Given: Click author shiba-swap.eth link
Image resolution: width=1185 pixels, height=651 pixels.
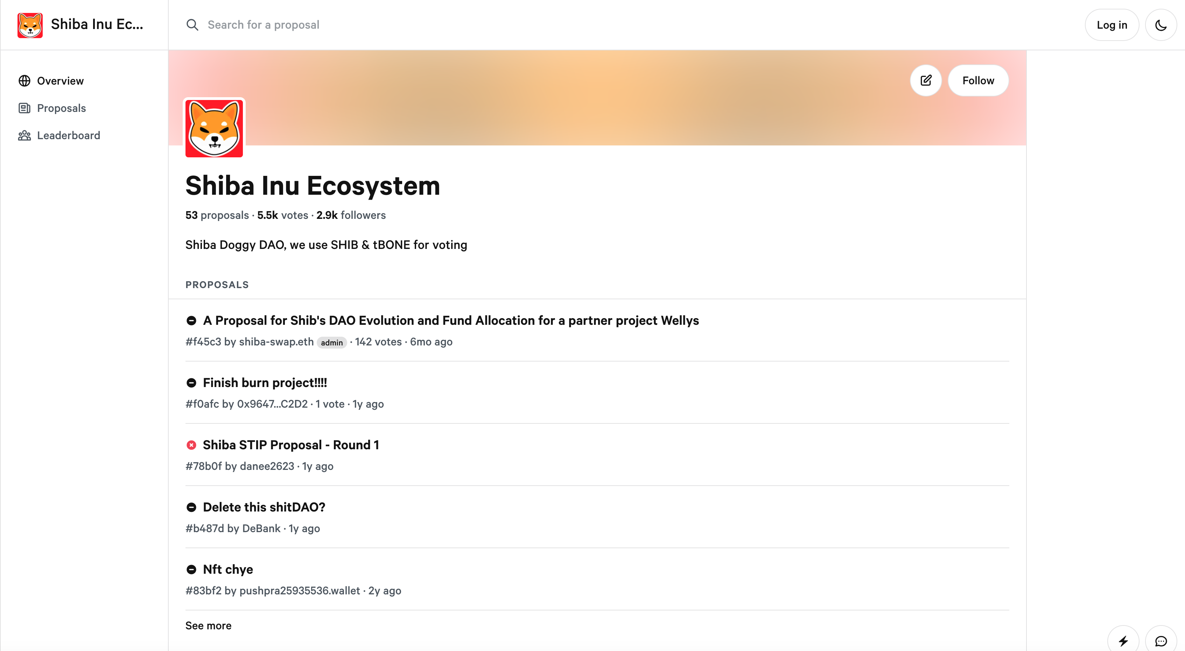Looking at the screenshot, I should [276, 342].
